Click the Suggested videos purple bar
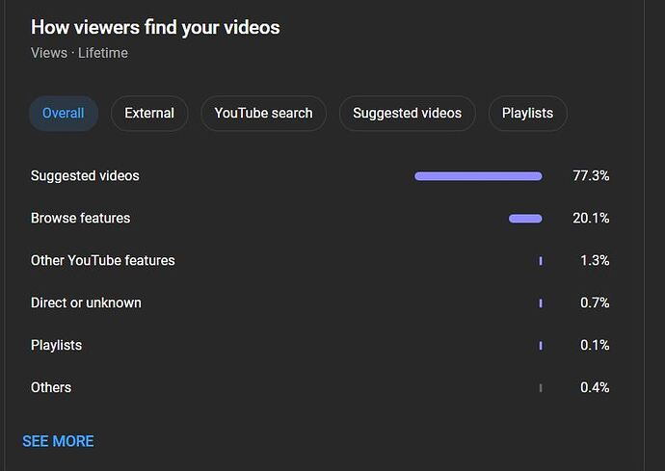Image resolution: width=665 pixels, height=471 pixels. pyautogui.click(x=478, y=176)
